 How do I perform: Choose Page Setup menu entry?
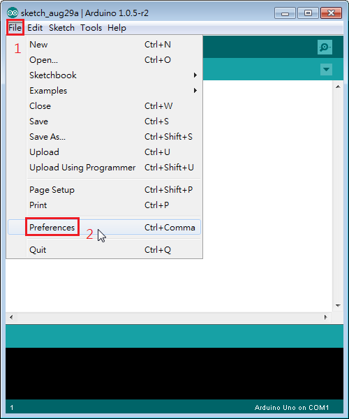104,190
